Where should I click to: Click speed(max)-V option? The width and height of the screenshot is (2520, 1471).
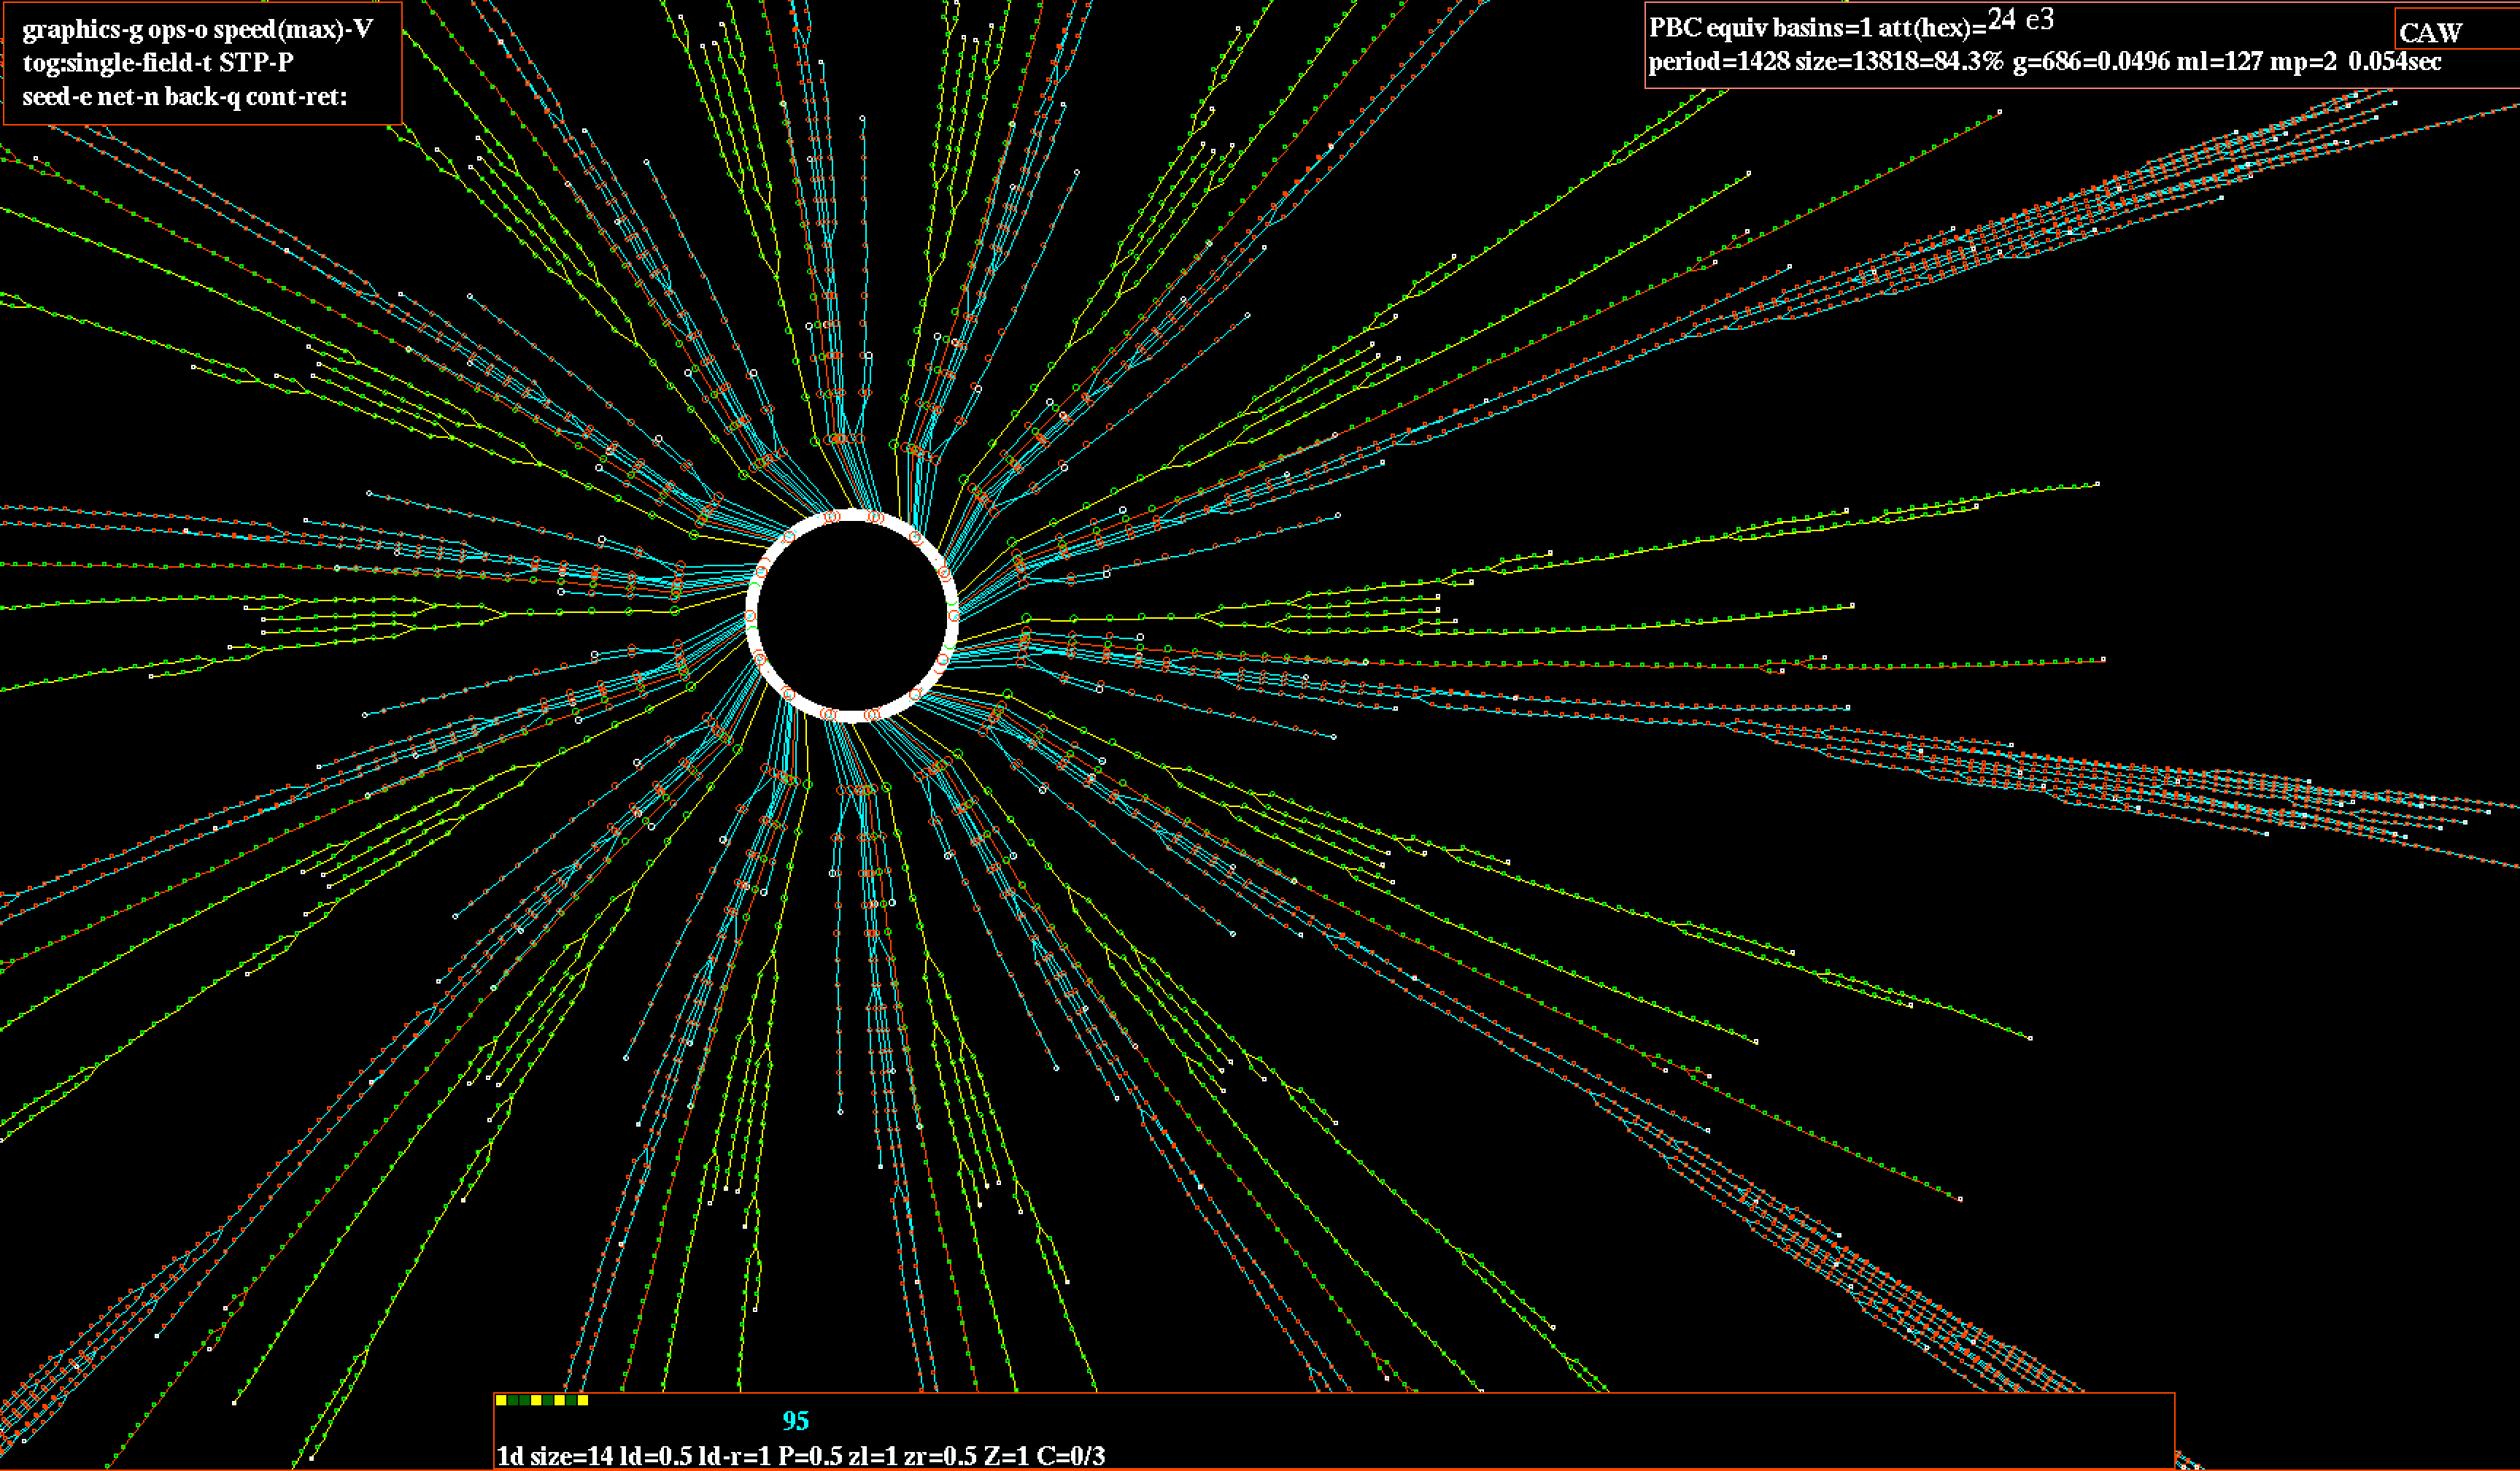click(293, 29)
